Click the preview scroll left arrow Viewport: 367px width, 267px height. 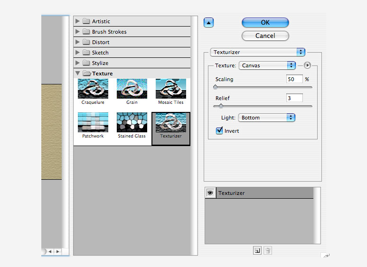point(50,251)
